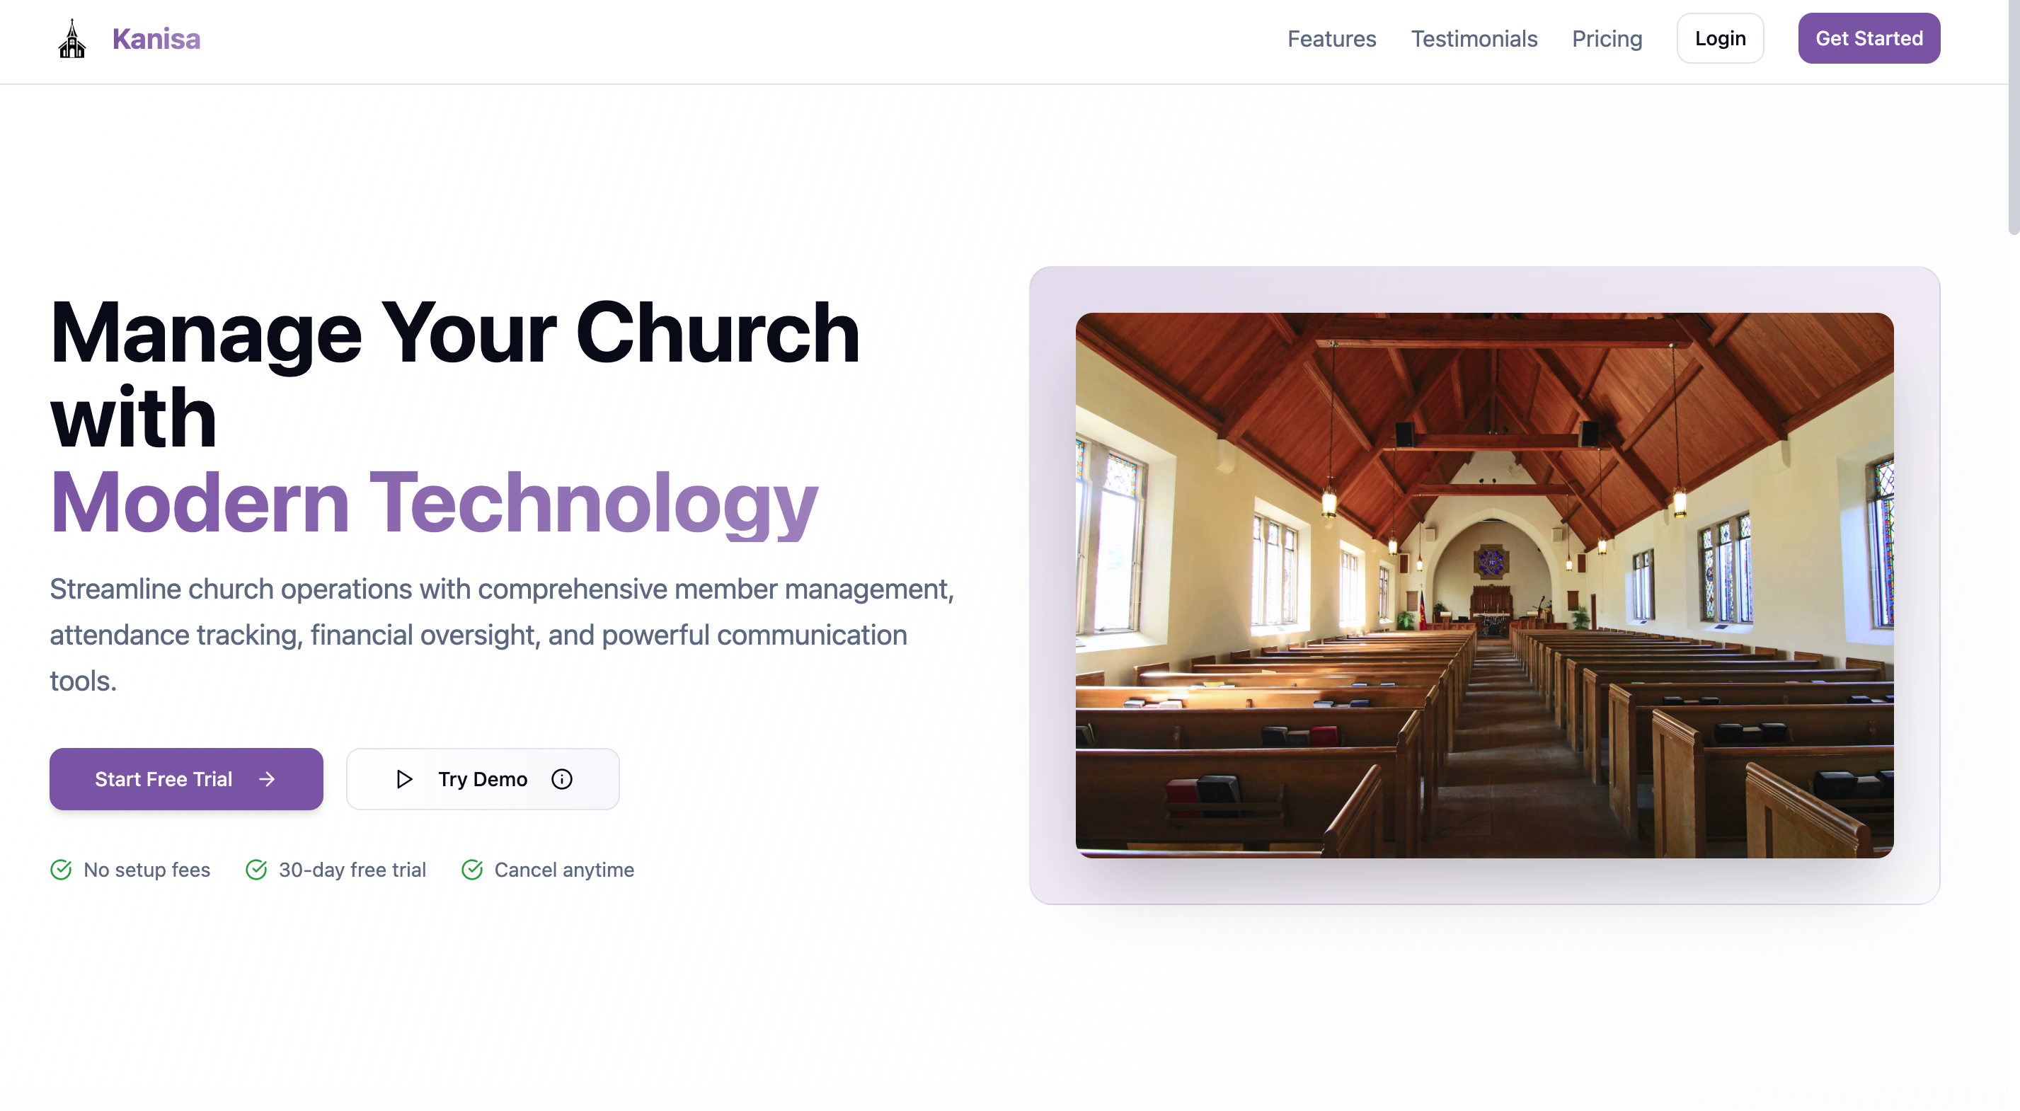Click the purple Get Started button

1869,38
